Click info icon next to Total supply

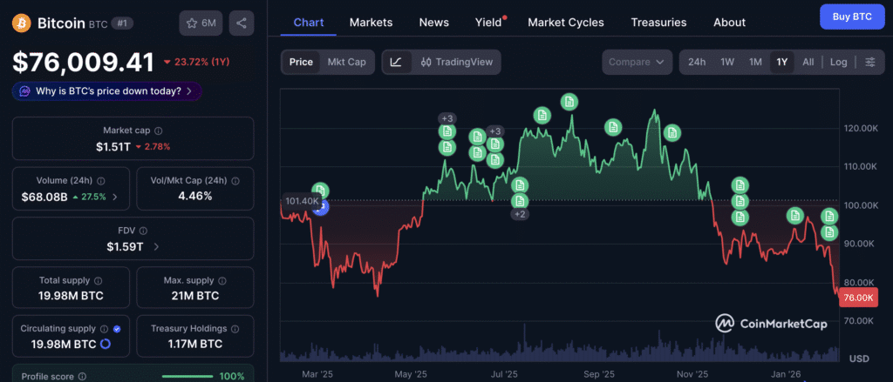pos(98,281)
